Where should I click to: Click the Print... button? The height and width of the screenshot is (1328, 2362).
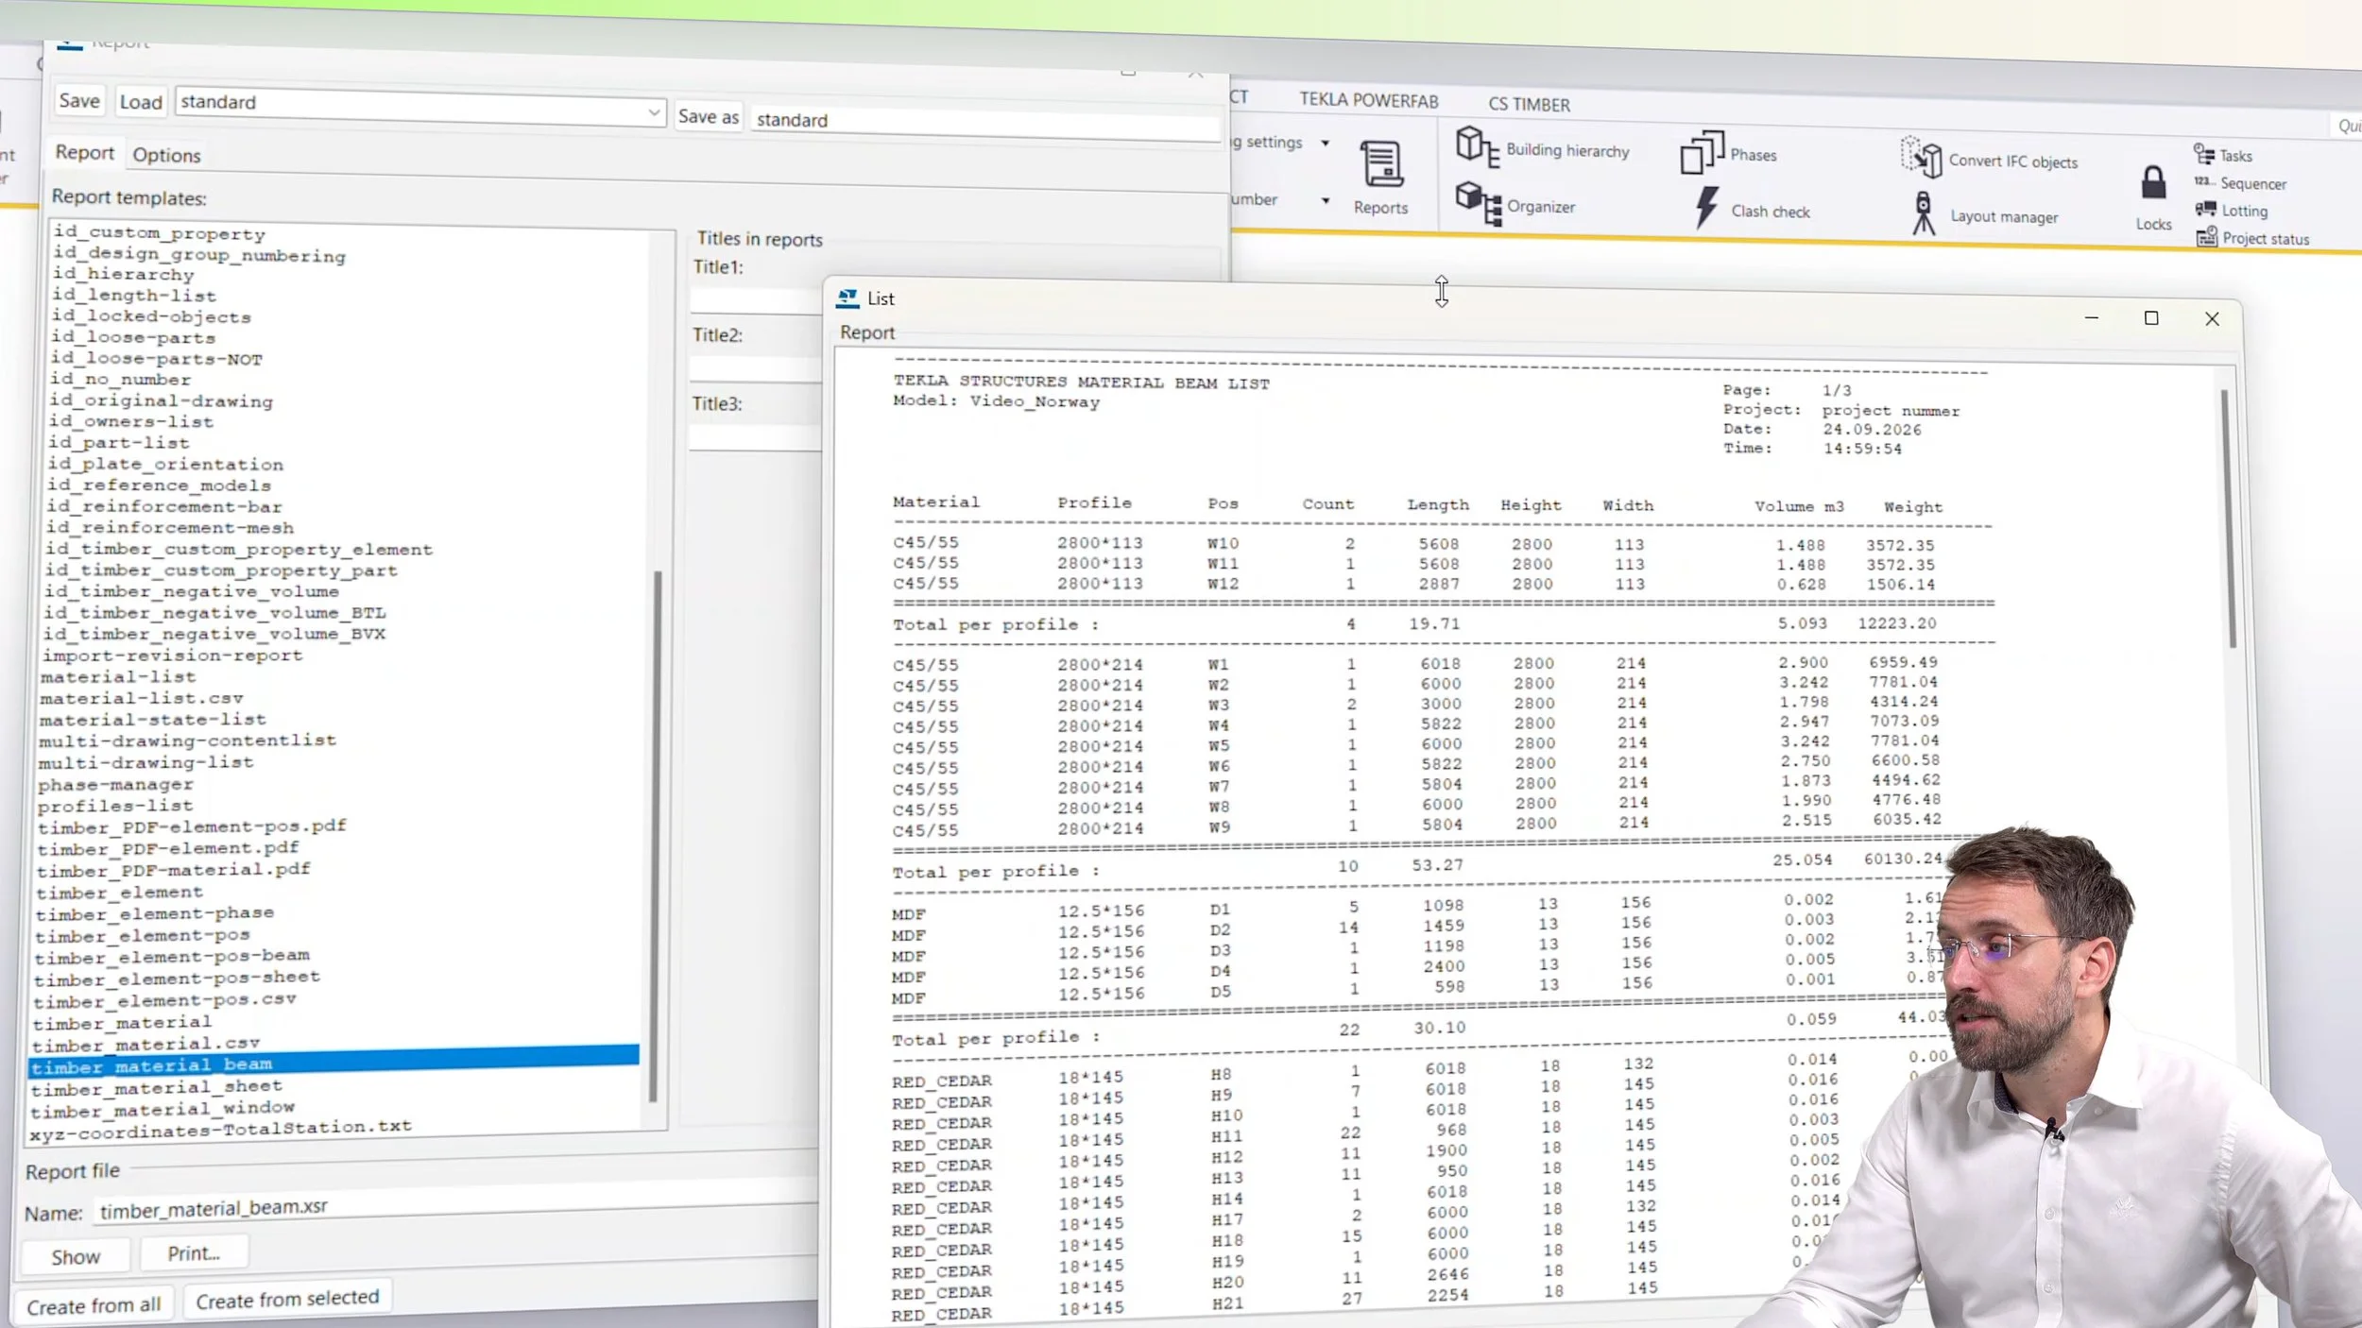pyautogui.click(x=194, y=1253)
